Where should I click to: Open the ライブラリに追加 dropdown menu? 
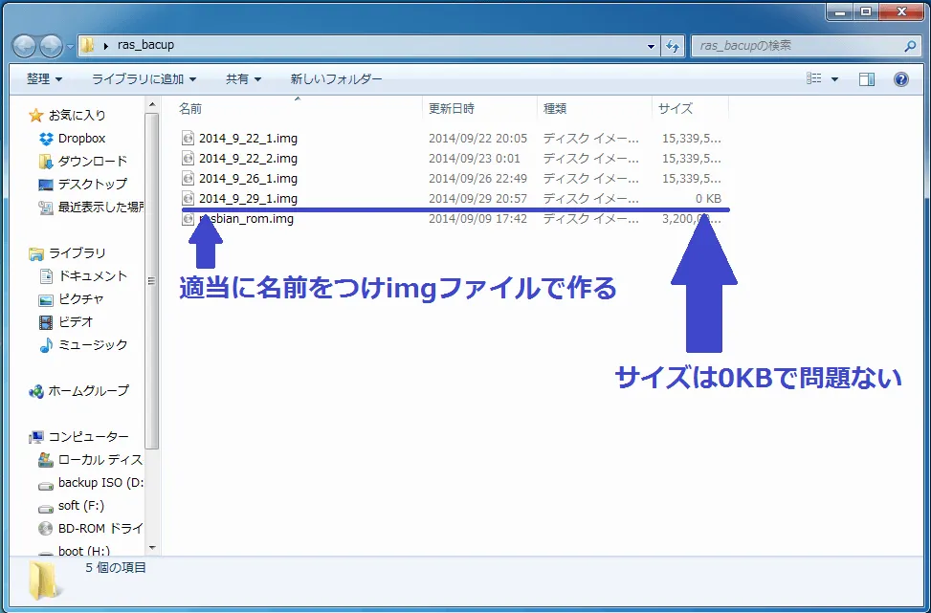pyautogui.click(x=144, y=79)
